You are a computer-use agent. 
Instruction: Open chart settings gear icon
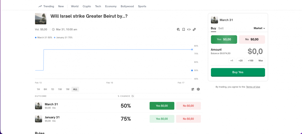point(198,89)
